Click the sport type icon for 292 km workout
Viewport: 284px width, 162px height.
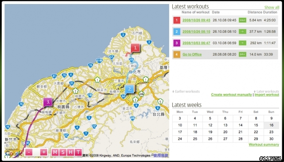[x=242, y=43]
